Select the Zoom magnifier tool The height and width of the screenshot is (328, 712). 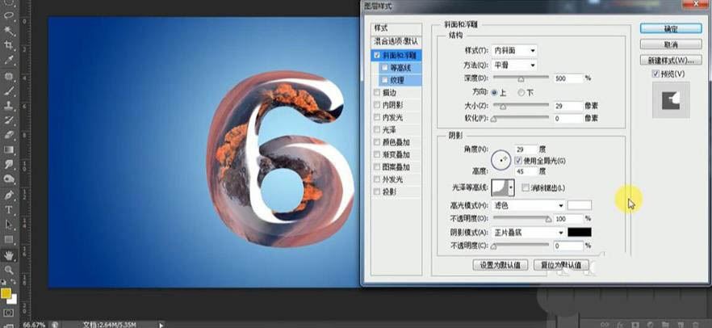tap(9, 270)
